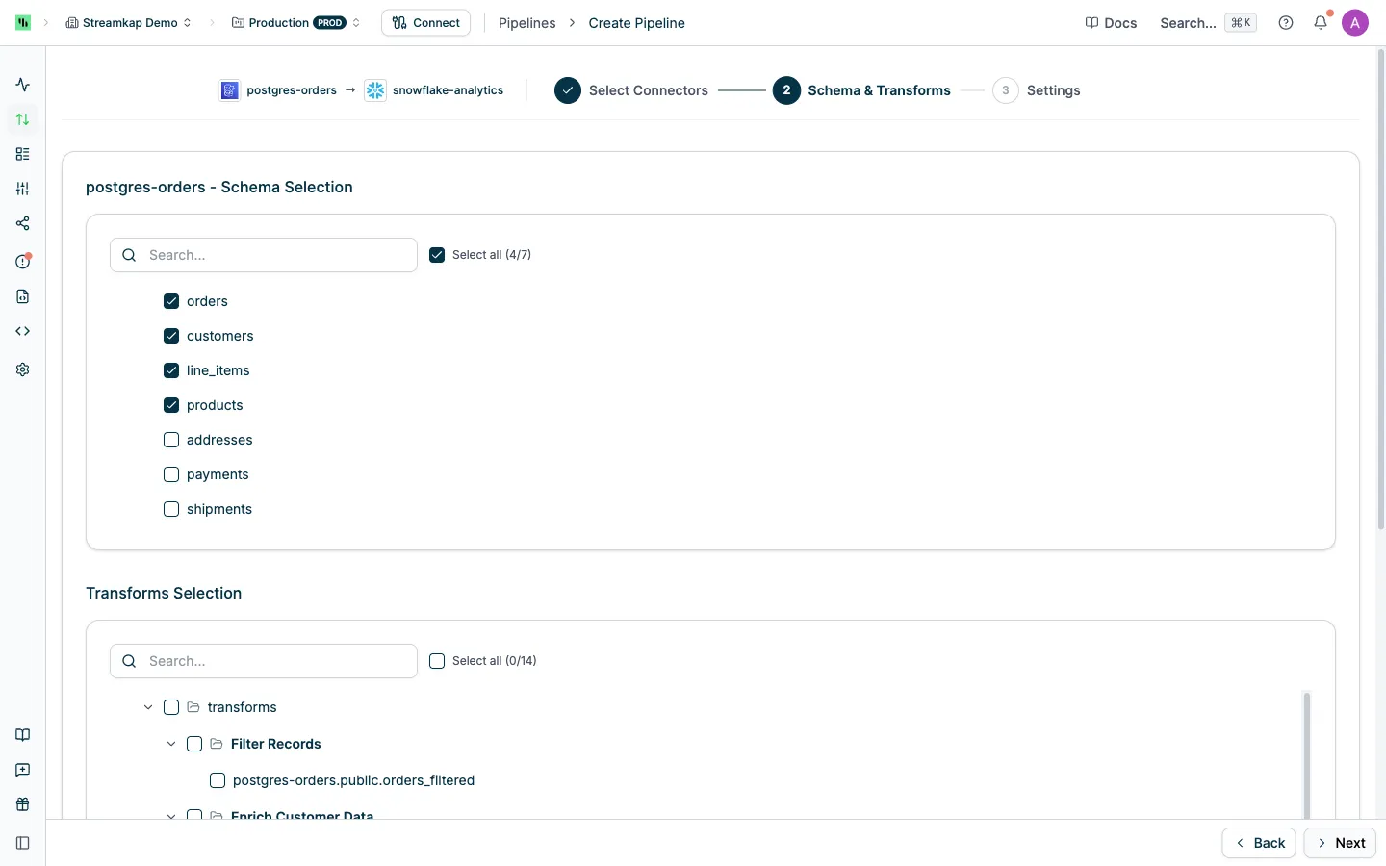This screenshot has width=1386, height=866.
Task: Open the settings gear sidebar icon
Action: tap(23, 369)
